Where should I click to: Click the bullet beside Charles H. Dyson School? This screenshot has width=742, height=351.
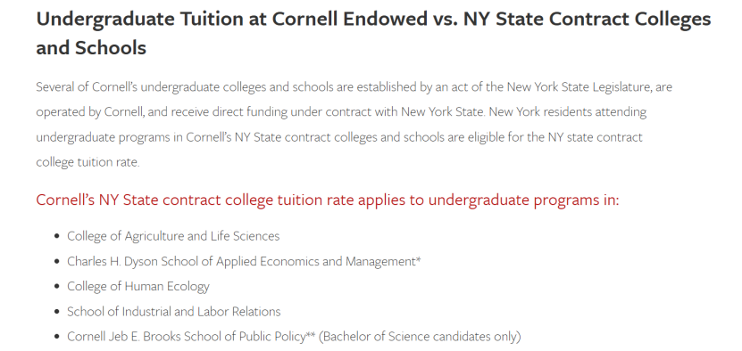tap(57, 261)
